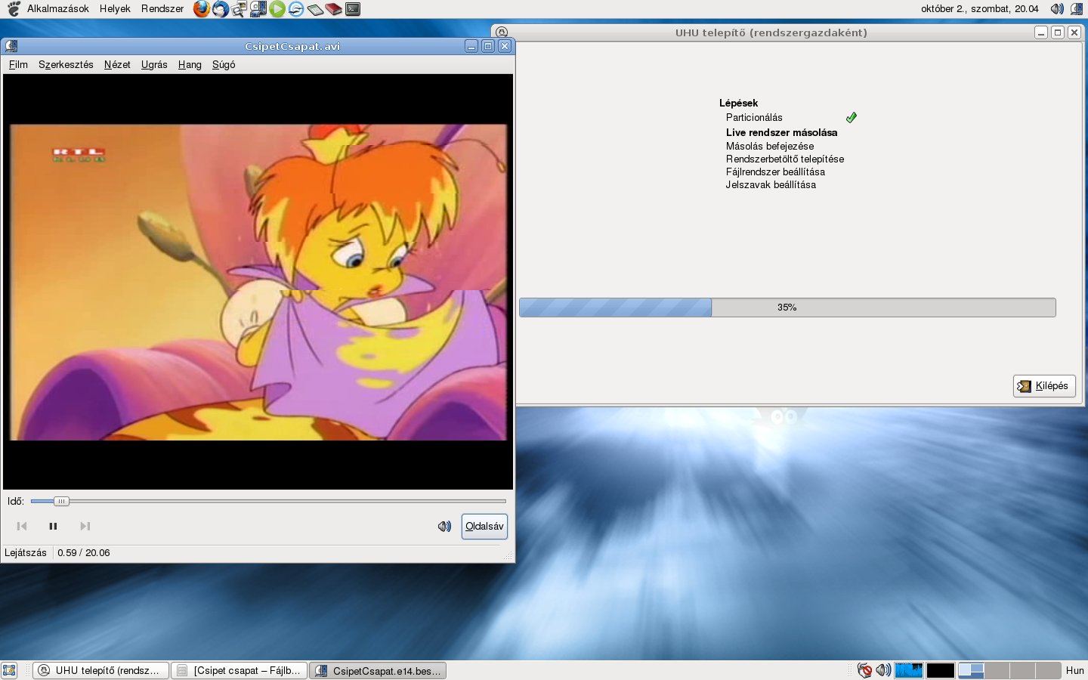Switch to the CsipetCsapat.e14 taskbar entry
The width and height of the screenshot is (1088, 680).
point(378,670)
